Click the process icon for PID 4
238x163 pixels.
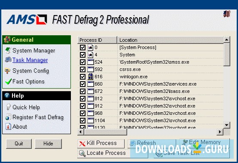pyautogui.click(x=90, y=55)
